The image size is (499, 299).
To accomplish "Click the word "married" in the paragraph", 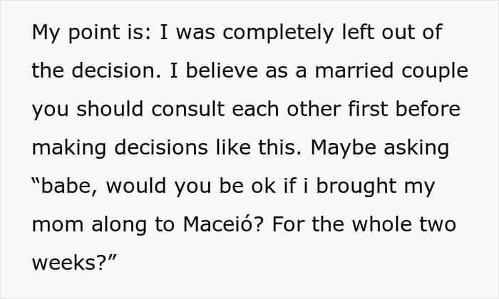I will (354, 70).
